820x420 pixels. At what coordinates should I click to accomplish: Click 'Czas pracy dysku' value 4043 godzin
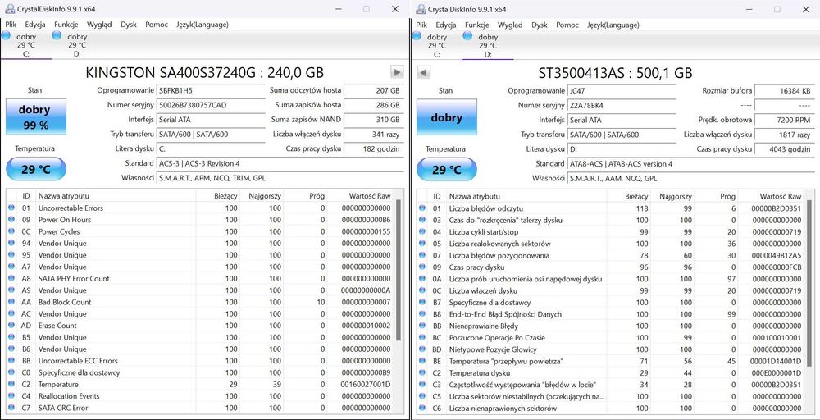coord(785,149)
